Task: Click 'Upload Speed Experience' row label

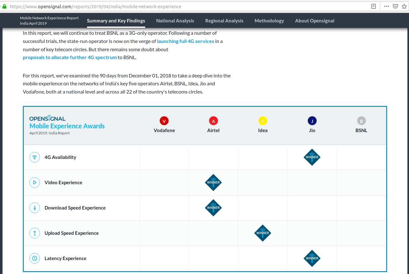Action: coord(71,233)
